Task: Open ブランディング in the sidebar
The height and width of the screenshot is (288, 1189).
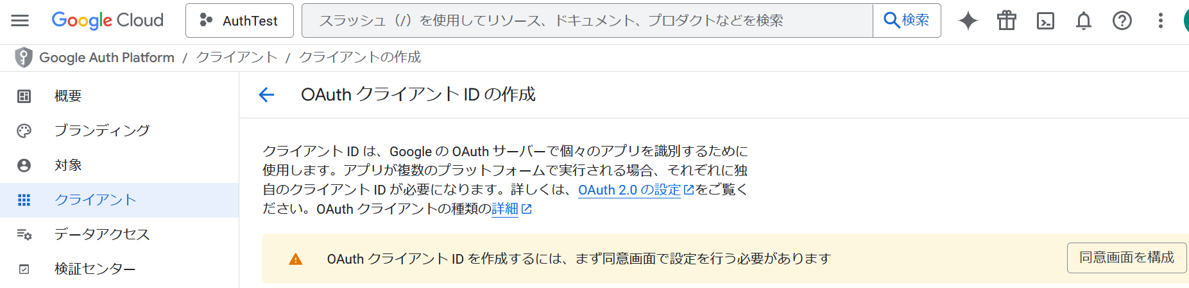Action: tap(119, 131)
